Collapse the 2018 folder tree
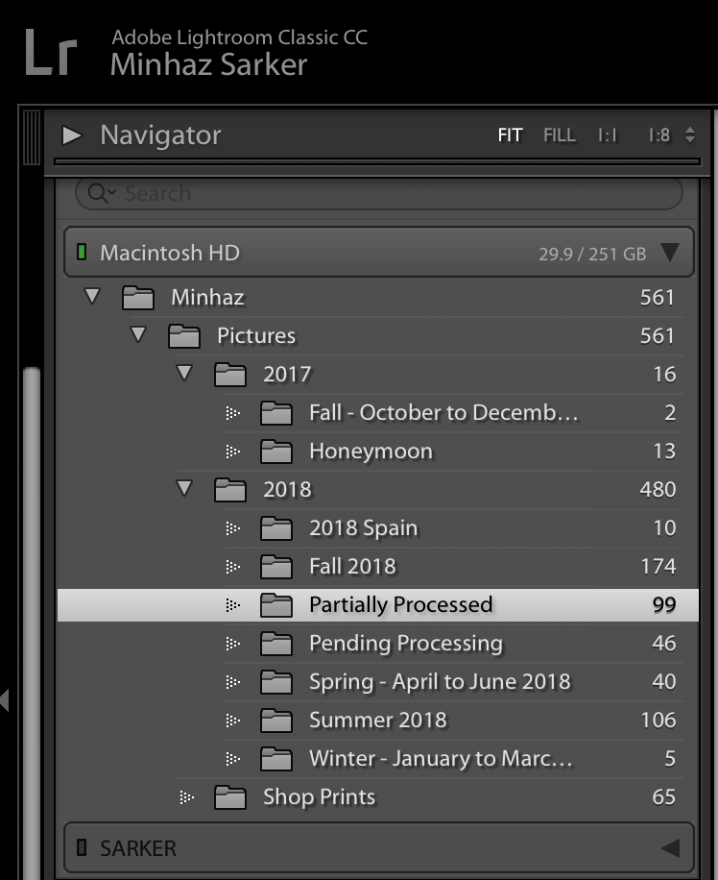The height and width of the screenshot is (880, 718). [184, 489]
